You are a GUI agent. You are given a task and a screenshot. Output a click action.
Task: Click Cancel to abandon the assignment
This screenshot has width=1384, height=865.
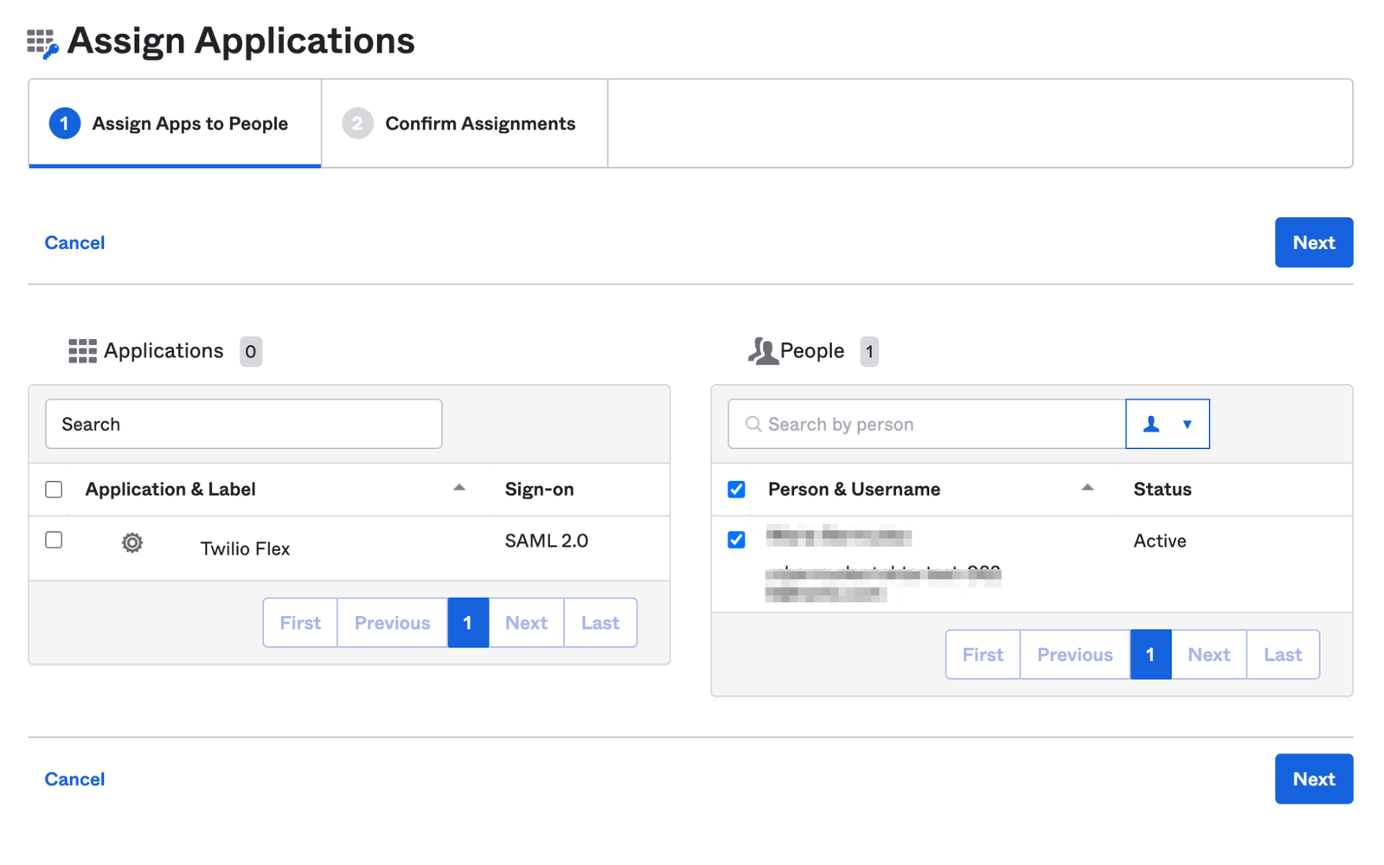point(74,242)
